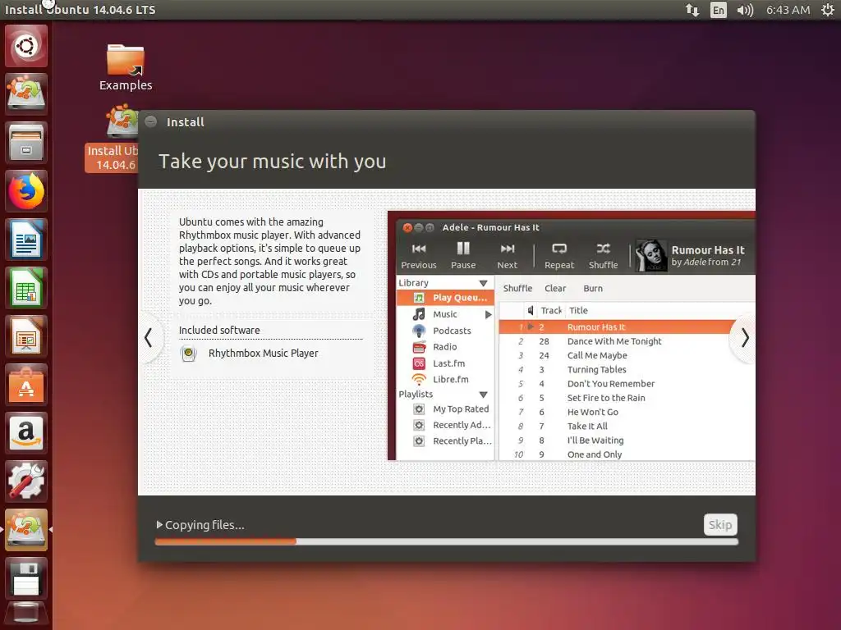Select the Don't You Remember track
The height and width of the screenshot is (630, 841).
[627, 384]
